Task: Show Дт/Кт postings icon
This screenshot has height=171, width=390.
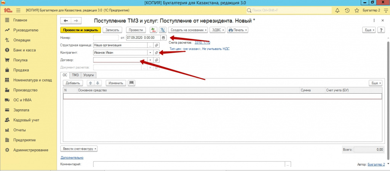Action: coord(153,30)
